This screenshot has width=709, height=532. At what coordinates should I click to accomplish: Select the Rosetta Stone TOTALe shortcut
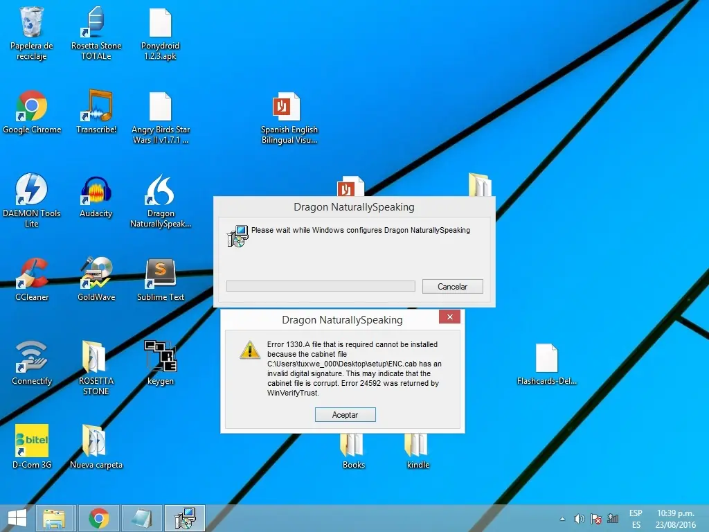pyautogui.click(x=96, y=33)
